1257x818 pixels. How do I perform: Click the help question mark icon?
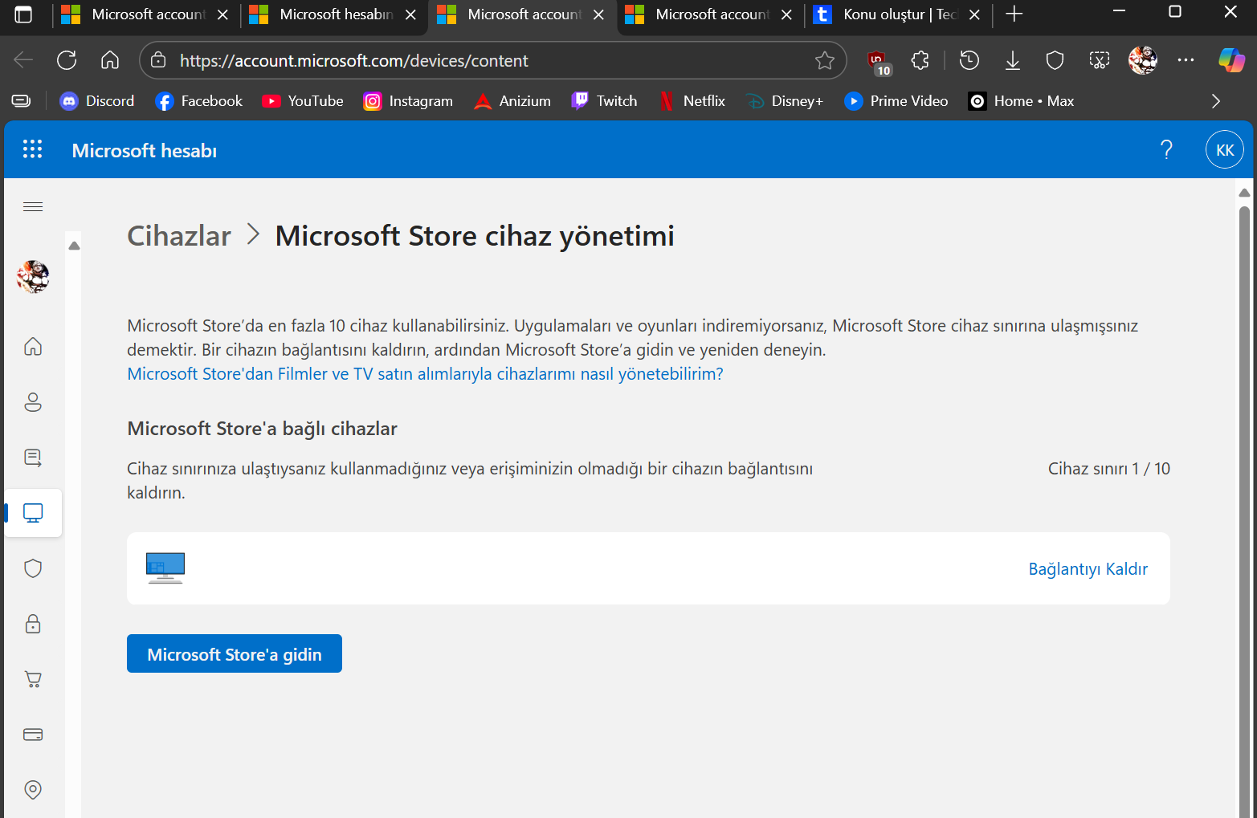click(1166, 150)
